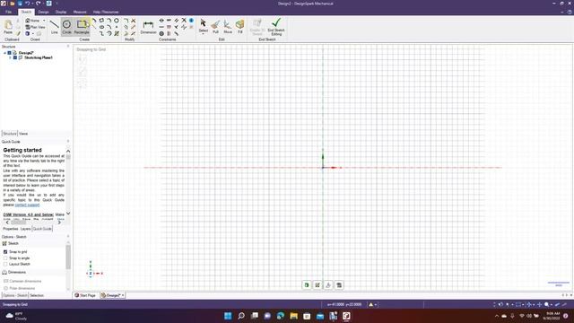Collapse the Sketch options section
The image size is (574, 323).
13,243
